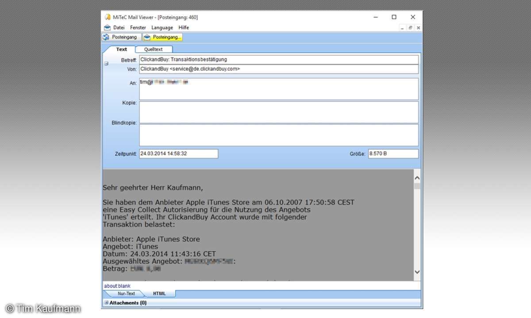Click the about:blank status text
Viewport: 531px width, 318px height.
117,286
